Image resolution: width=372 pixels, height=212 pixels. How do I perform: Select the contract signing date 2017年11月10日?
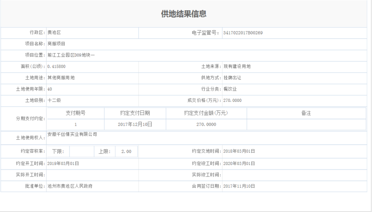[x=239, y=186]
